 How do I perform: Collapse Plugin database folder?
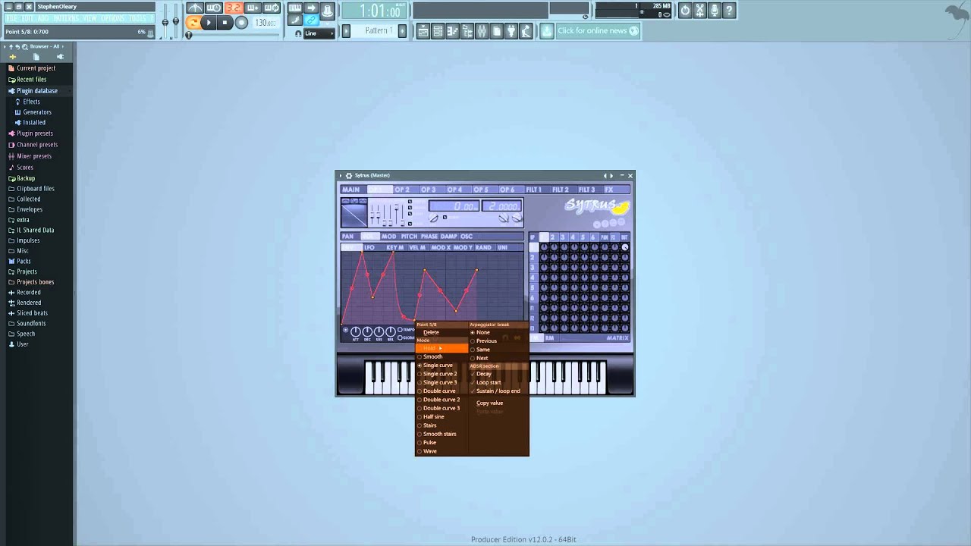[36, 91]
